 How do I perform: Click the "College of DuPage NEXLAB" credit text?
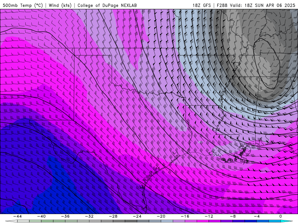point(107,6)
